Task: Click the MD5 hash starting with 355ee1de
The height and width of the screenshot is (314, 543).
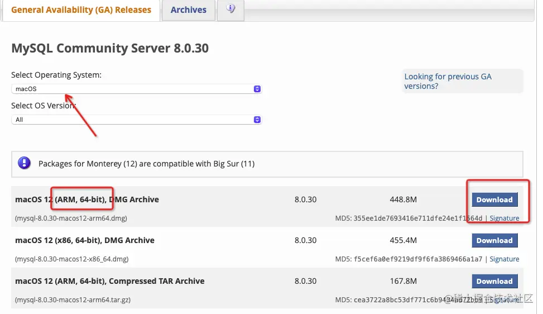Action: coord(417,218)
